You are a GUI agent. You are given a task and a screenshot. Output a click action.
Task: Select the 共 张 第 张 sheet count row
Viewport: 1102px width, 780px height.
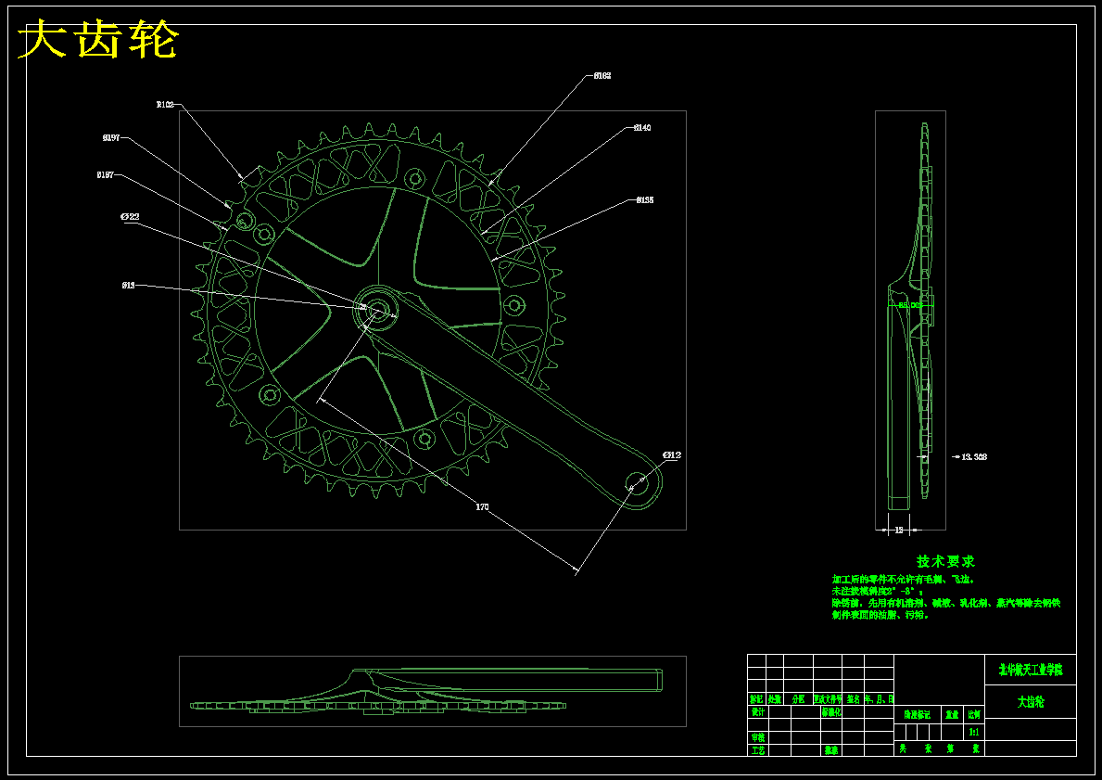[939, 749]
